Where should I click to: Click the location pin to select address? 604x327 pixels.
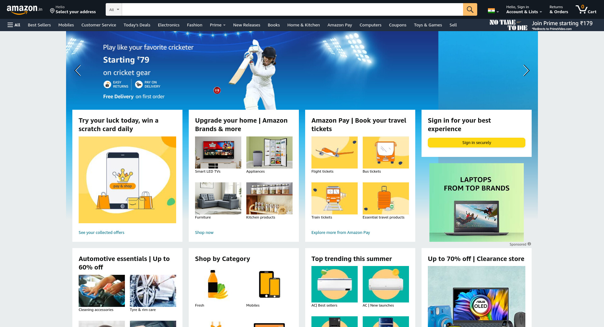[52, 11]
